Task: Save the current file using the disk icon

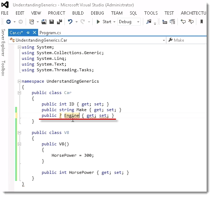Action: [x=52, y=22]
